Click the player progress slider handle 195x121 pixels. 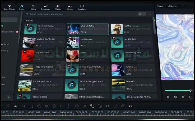coord(190,91)
